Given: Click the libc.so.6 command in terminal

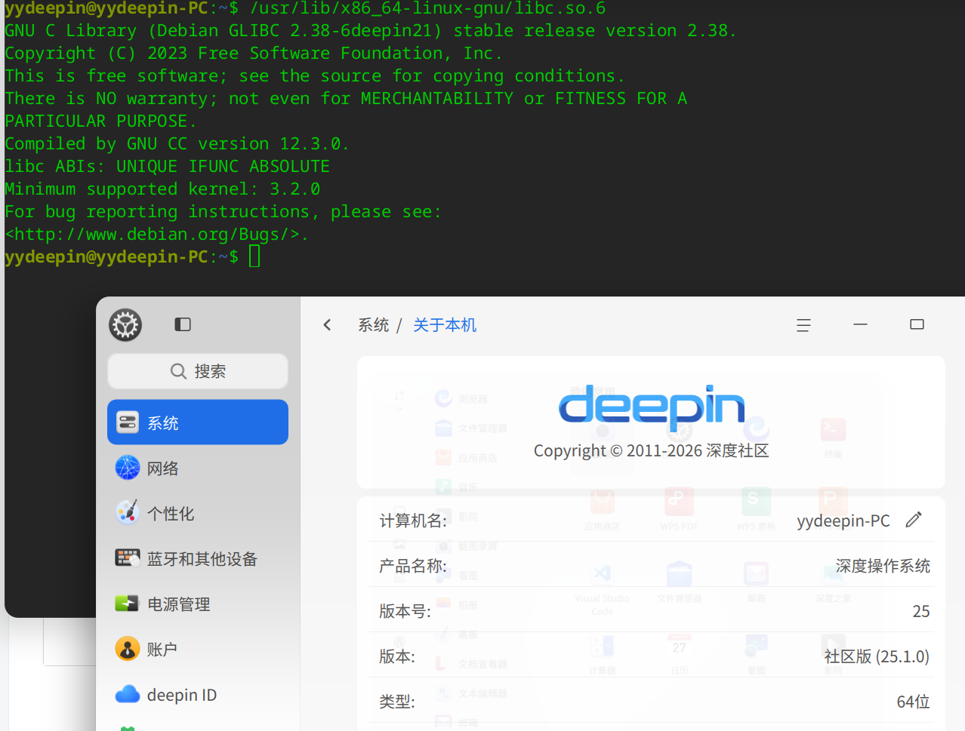Looking at the screenshot, I should pyautogui.click(x=427, y=8).
